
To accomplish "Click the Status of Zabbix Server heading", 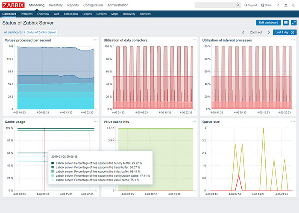I will click(28, 23).
